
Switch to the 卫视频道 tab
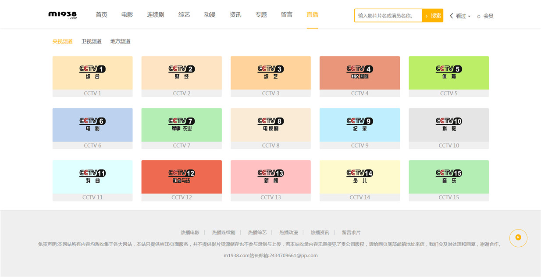tap(92, 41)
